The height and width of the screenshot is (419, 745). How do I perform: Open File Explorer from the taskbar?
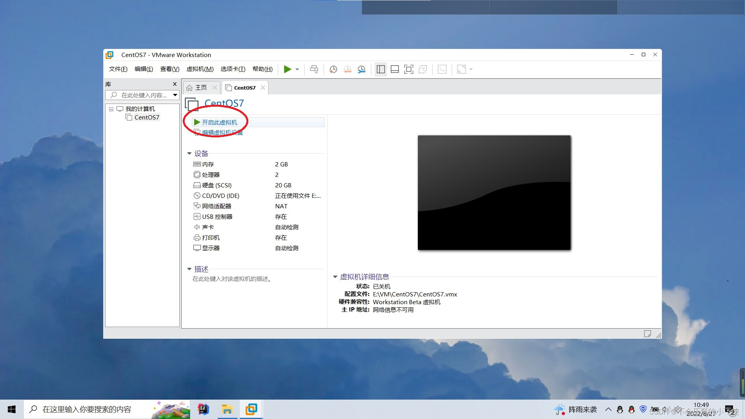[x=227, y=409]
